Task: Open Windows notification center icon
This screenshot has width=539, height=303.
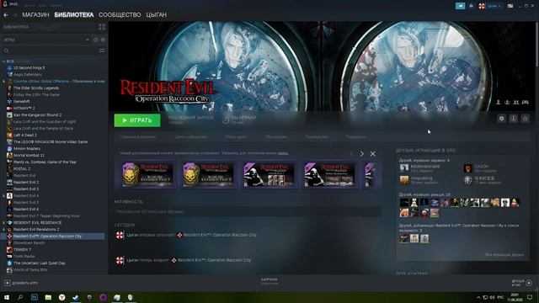Action: point(530,297)
